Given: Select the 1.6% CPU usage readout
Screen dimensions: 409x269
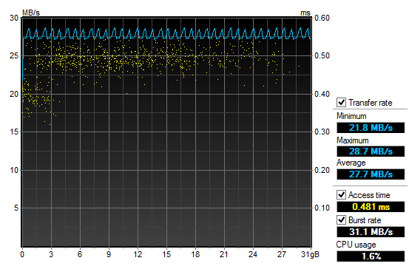Looking at the screenshot, I should pyautogui.click(x=371, y=256).
